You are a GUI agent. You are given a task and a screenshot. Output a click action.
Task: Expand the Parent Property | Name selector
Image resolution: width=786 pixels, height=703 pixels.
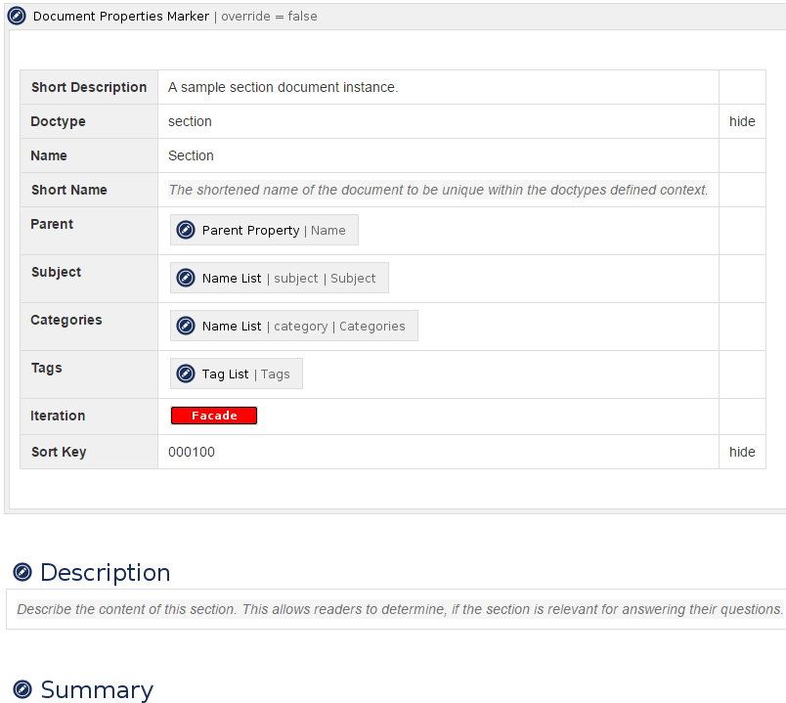[263, 230]
